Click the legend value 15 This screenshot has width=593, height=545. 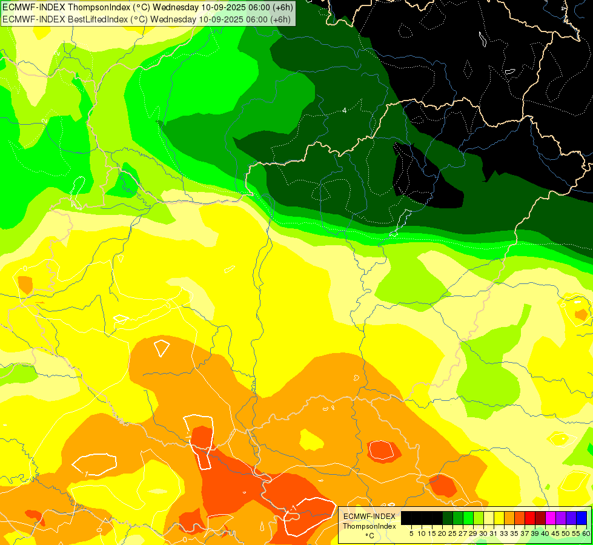[x=432, y=533]
